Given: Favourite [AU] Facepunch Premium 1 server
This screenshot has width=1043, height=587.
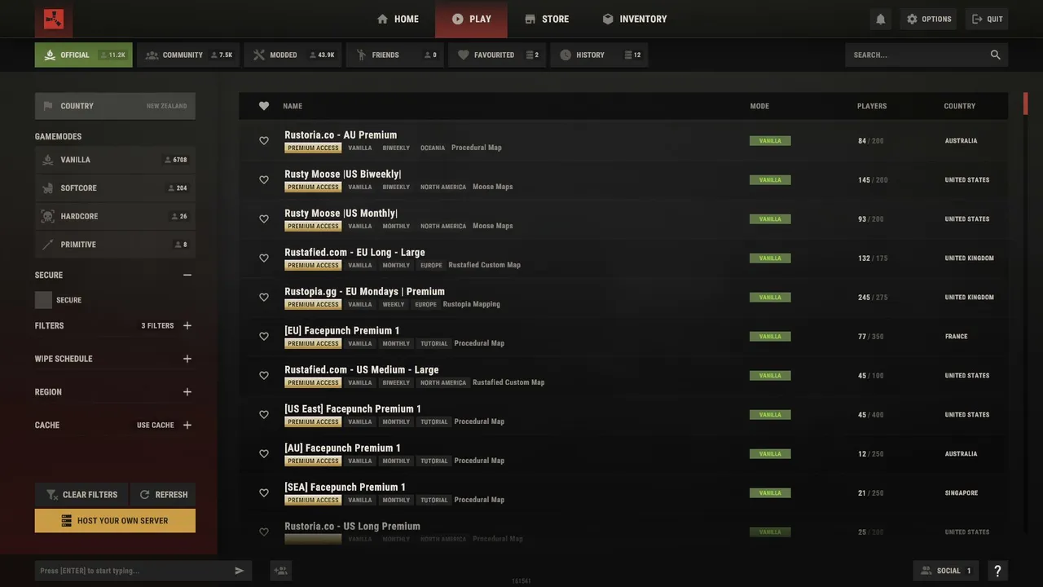Looking at the screenshot, I should [x=264, y=454].
